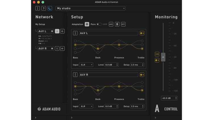Click the Monitoring volume fader handle
Image resolution: width=213 pixels, height=120 pixels.
click(163, 57)
